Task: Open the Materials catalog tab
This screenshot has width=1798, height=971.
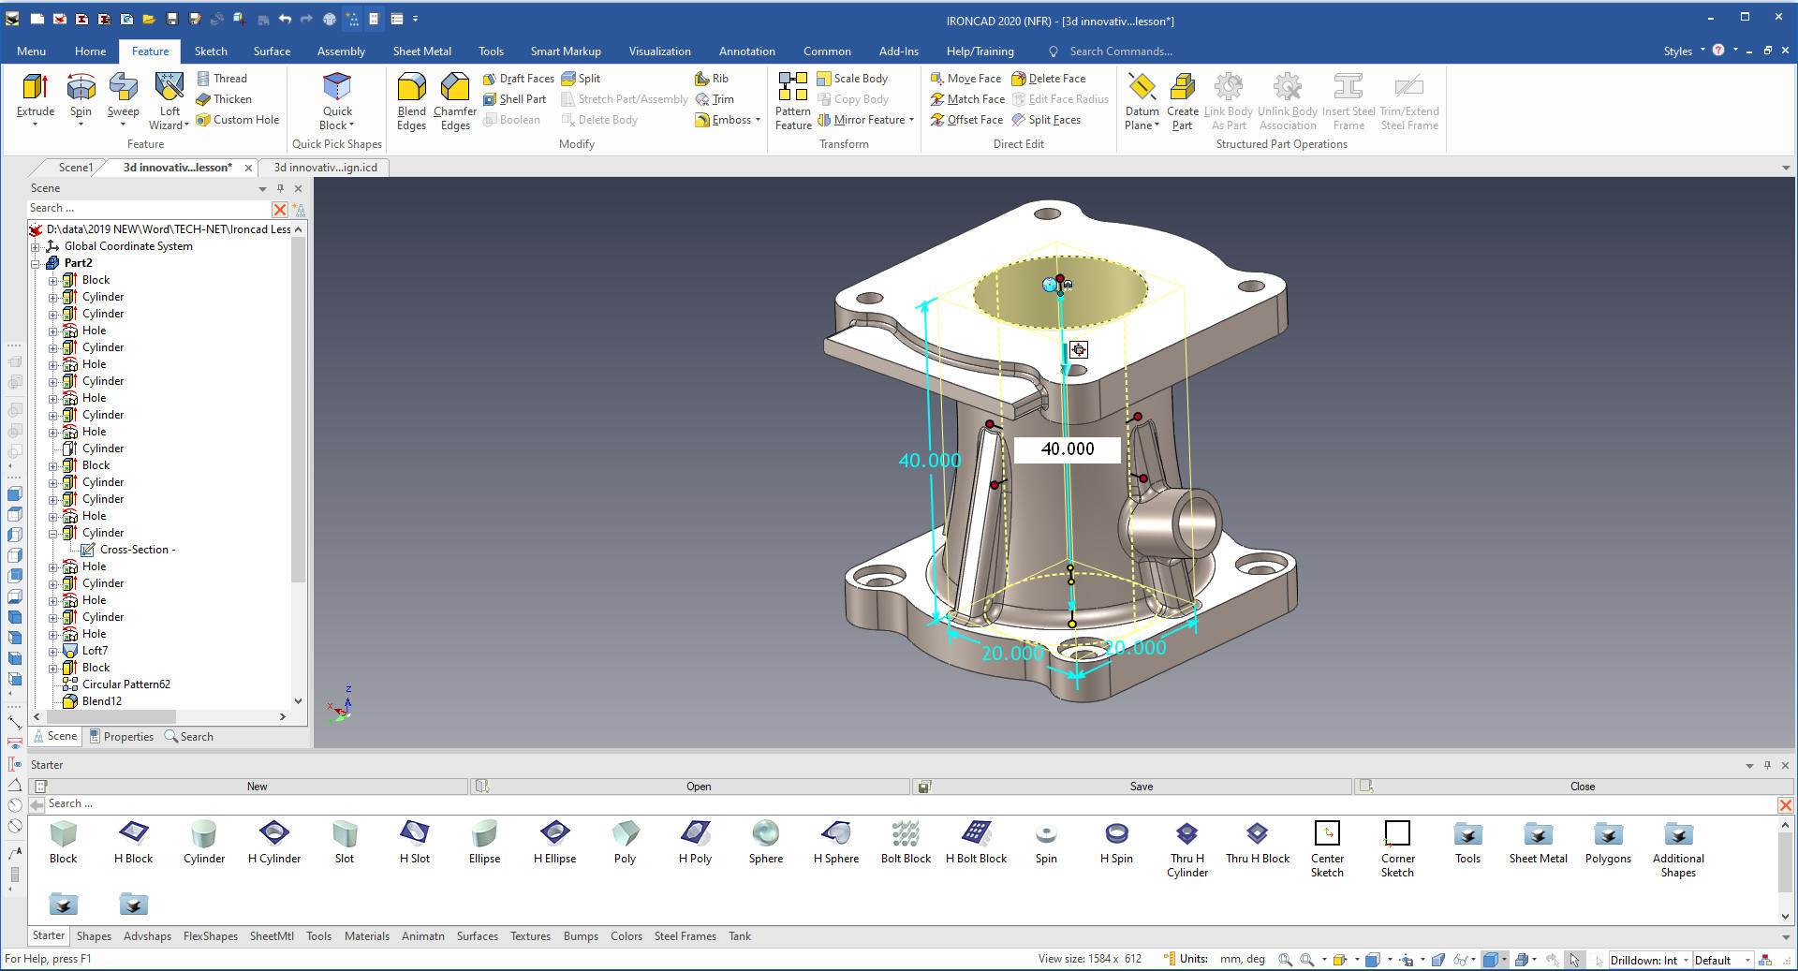Action: point(366,936)
